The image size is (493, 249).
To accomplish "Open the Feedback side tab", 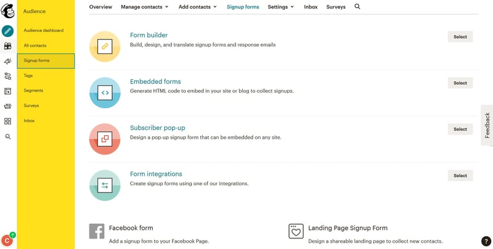I will (487, 125).
